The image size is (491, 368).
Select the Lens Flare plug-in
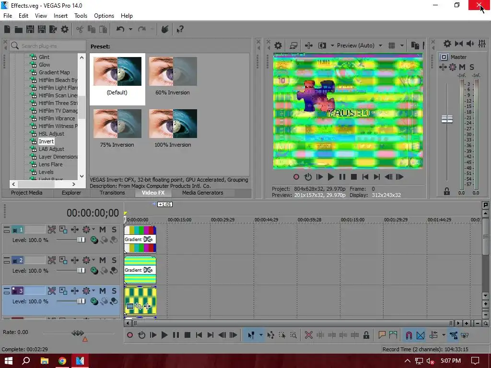click(x=50, y=164)
